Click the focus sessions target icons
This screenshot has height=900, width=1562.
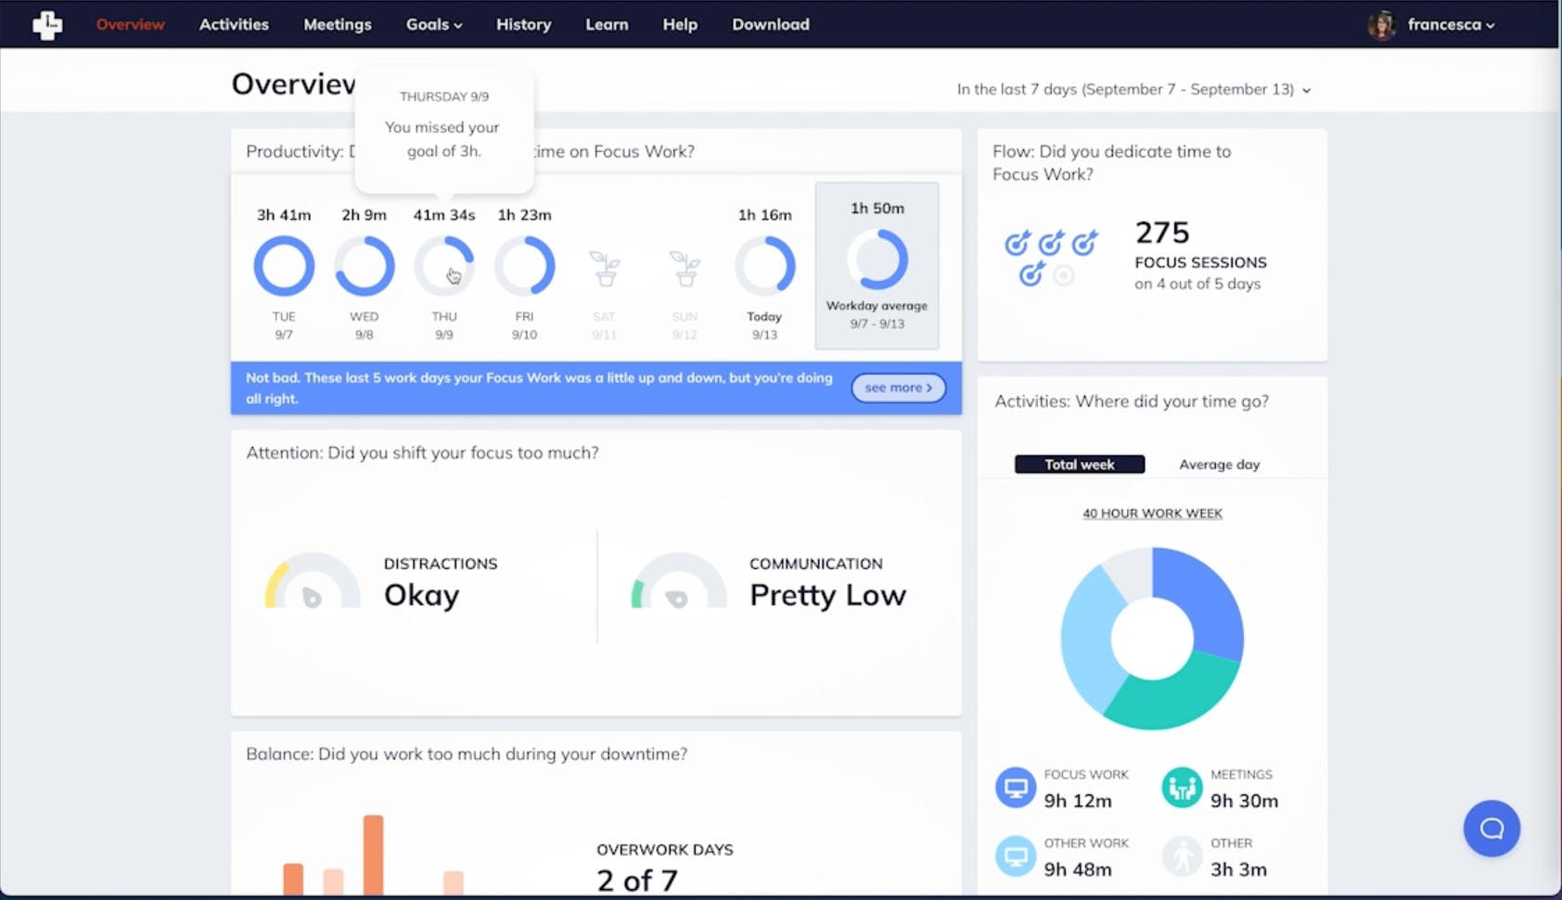1051,257
